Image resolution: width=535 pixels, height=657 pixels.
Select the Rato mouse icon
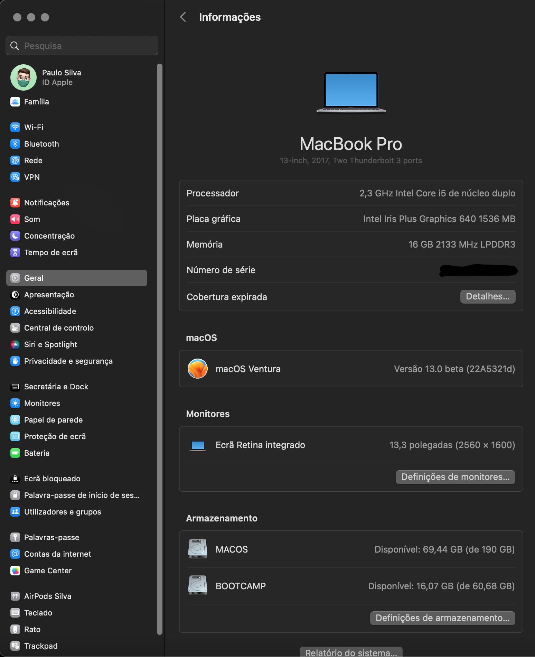[15, 629]
